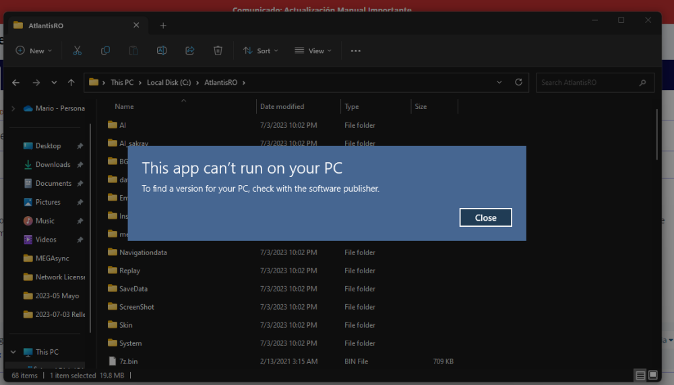Open the See more ellipsis menu
Viewport: 674px width, 385px height.
(356, 50)
